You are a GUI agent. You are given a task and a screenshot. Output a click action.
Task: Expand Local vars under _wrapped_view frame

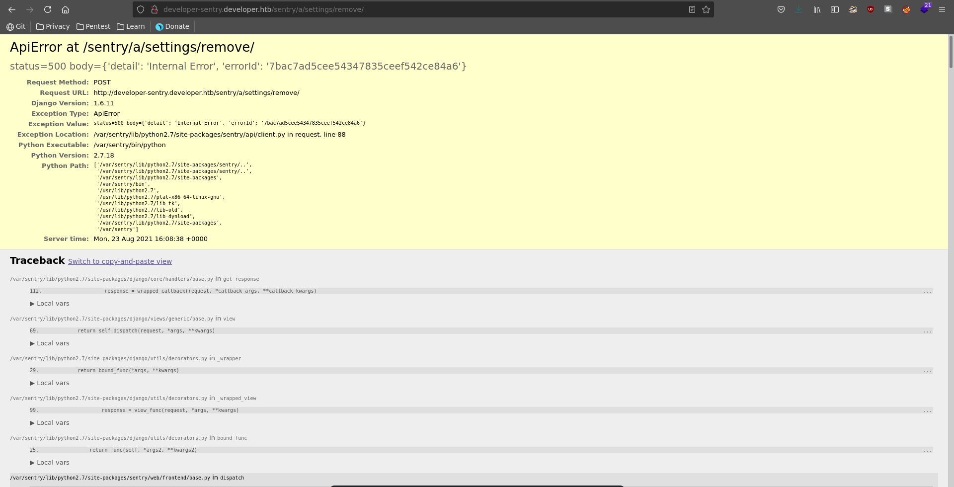tap(50, 422)
